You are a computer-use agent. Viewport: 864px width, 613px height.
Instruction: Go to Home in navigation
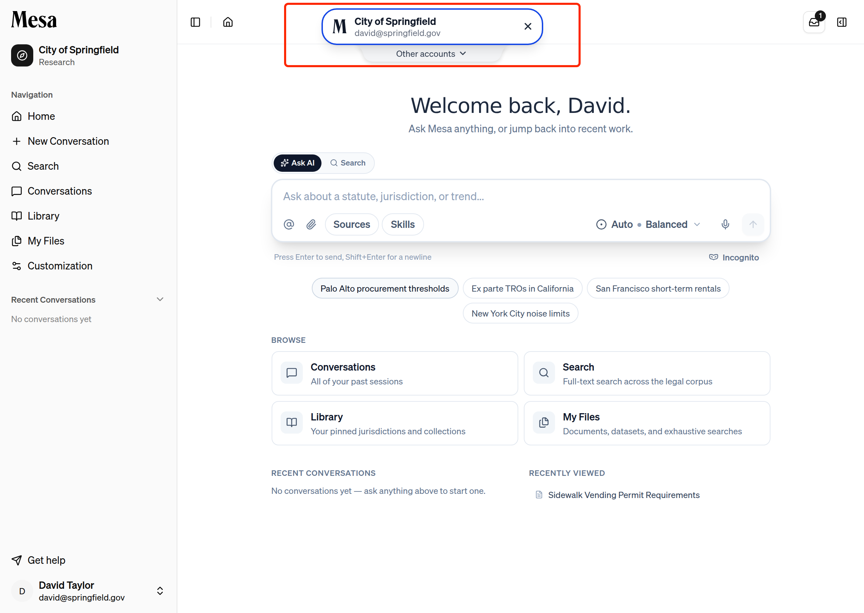coord(88,116)
